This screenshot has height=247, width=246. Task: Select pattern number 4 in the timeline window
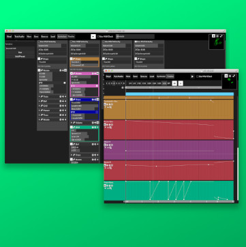[114, 83]
